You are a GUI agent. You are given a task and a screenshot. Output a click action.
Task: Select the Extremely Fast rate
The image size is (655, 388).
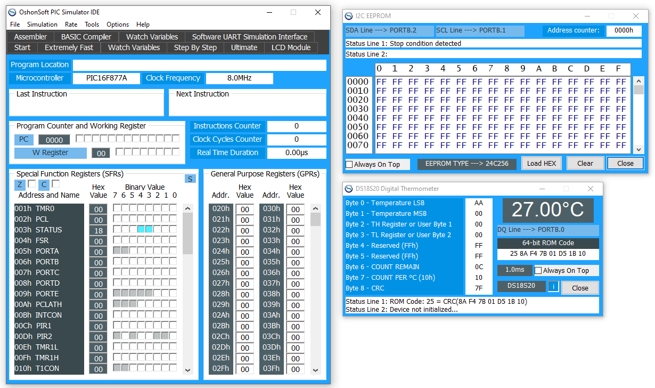(x=69, y=47)
